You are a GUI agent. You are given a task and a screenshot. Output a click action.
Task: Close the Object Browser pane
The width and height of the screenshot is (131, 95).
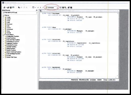[x=37, y=10]
